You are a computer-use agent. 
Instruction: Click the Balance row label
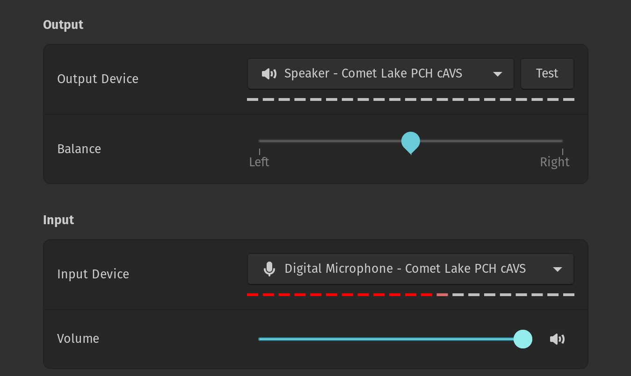click(x=79, y=149)
